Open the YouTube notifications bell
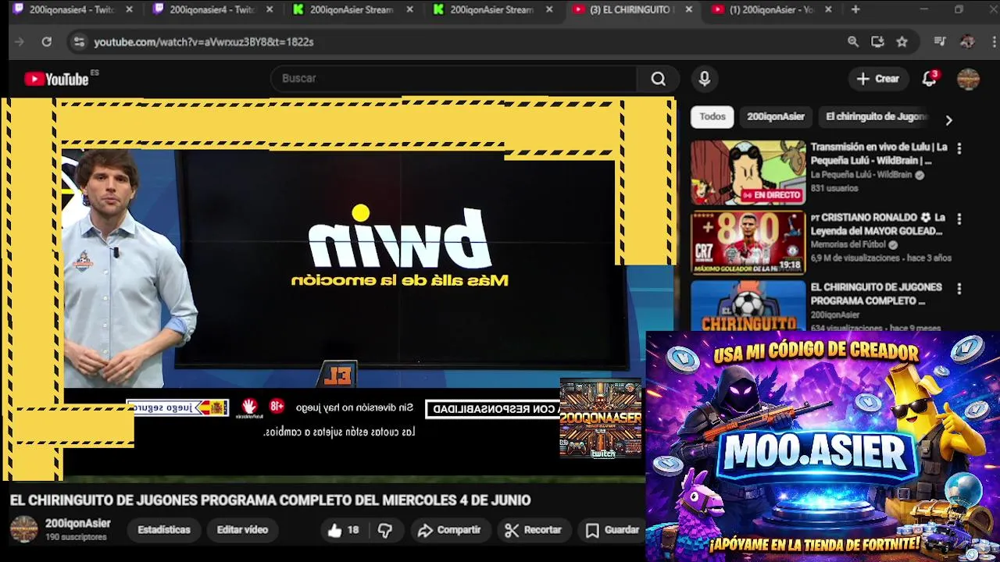 (x=929, y=79)
